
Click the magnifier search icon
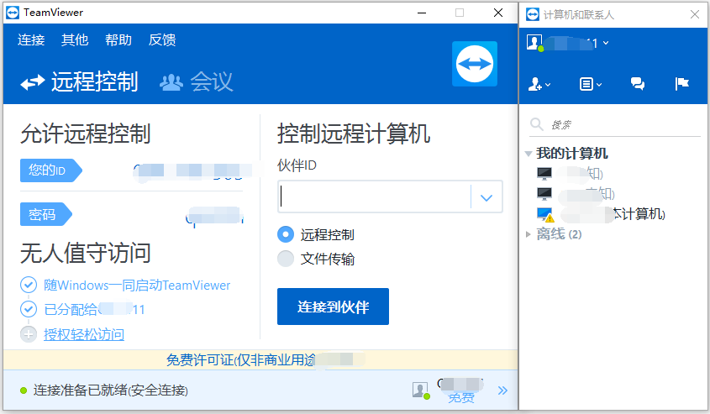(537, 124)
